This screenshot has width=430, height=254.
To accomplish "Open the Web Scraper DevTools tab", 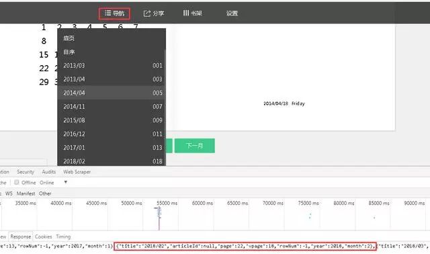I will (x=77, y=172).
